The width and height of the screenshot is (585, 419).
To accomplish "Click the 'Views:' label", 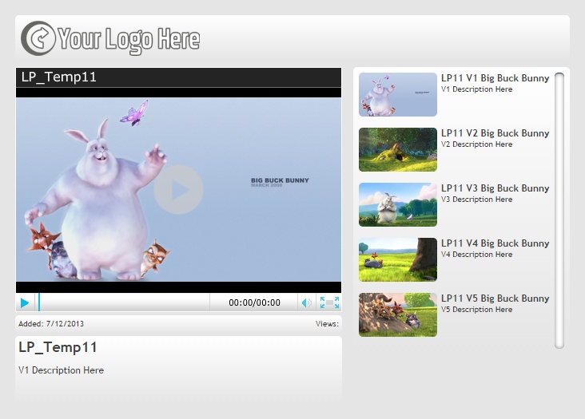I will point(327,324).
